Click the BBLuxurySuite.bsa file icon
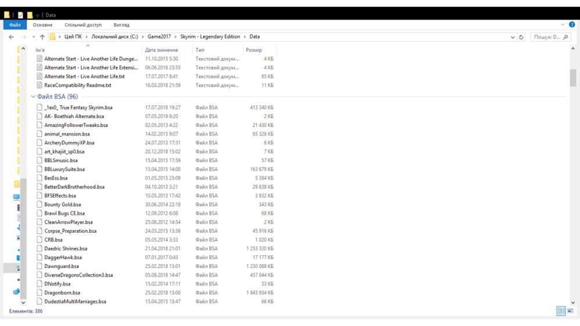Viewport: 580px width, 326px height. coord(39,169)
